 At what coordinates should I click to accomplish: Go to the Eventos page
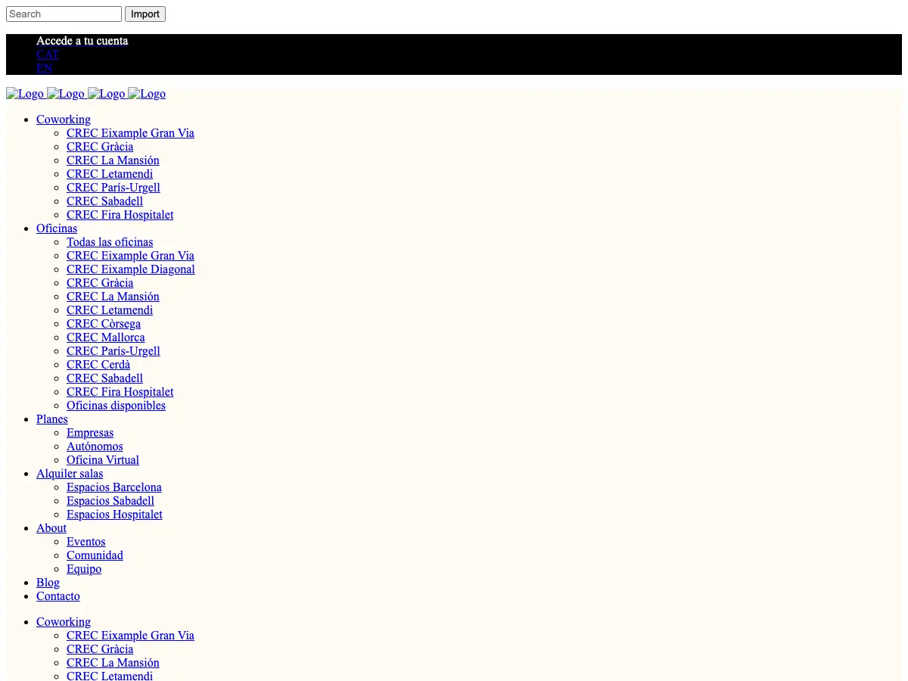(86, 542)
